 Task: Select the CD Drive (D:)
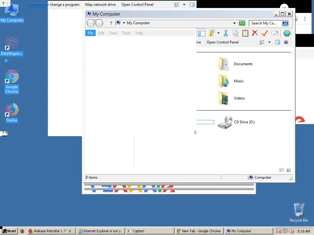coord(236,122)
